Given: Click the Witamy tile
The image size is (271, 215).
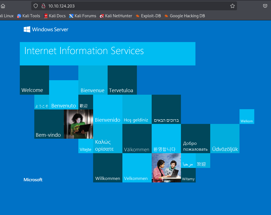Looking at the screenshot, I should pyautogui.click(x=188, y=175).
